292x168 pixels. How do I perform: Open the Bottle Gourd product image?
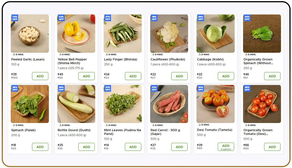(x=76, y=104)
